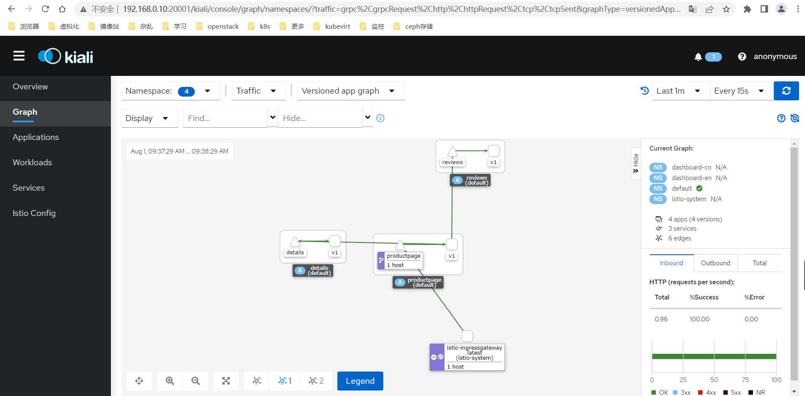Open the help question mark menu in header
The width and height of the screenshot is (805, 396).
click(x=742, y=57)
